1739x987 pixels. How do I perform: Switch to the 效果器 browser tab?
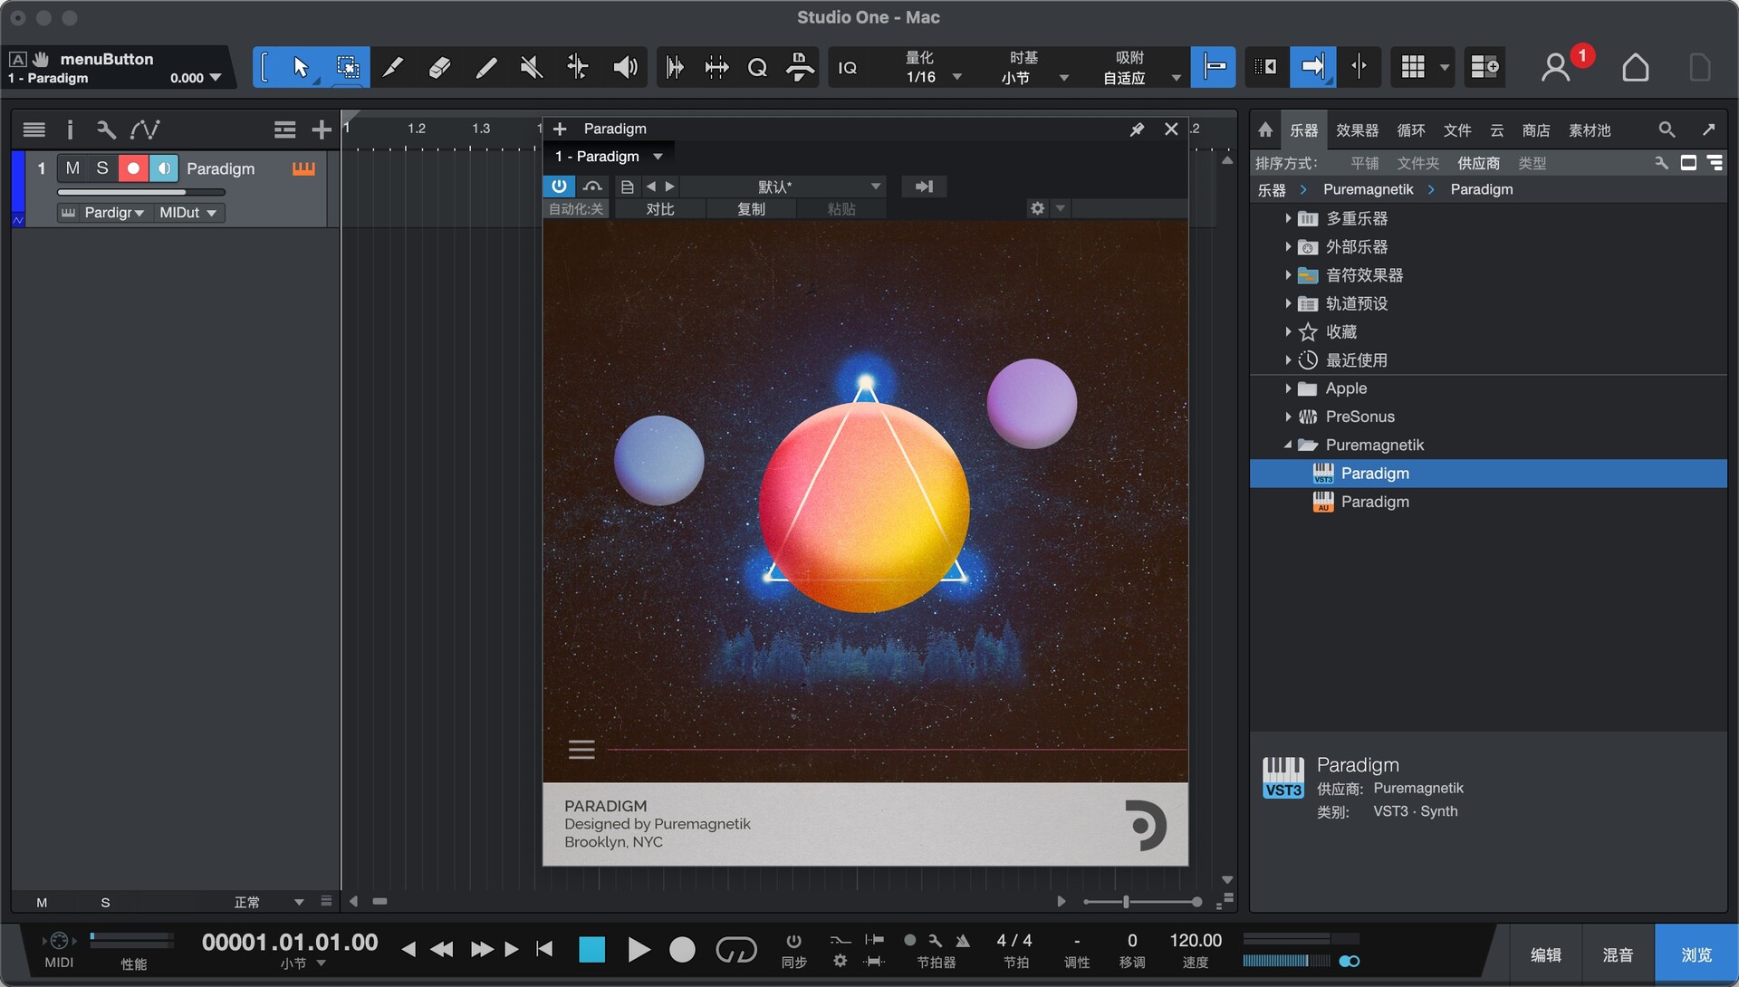coord(1357,130)
